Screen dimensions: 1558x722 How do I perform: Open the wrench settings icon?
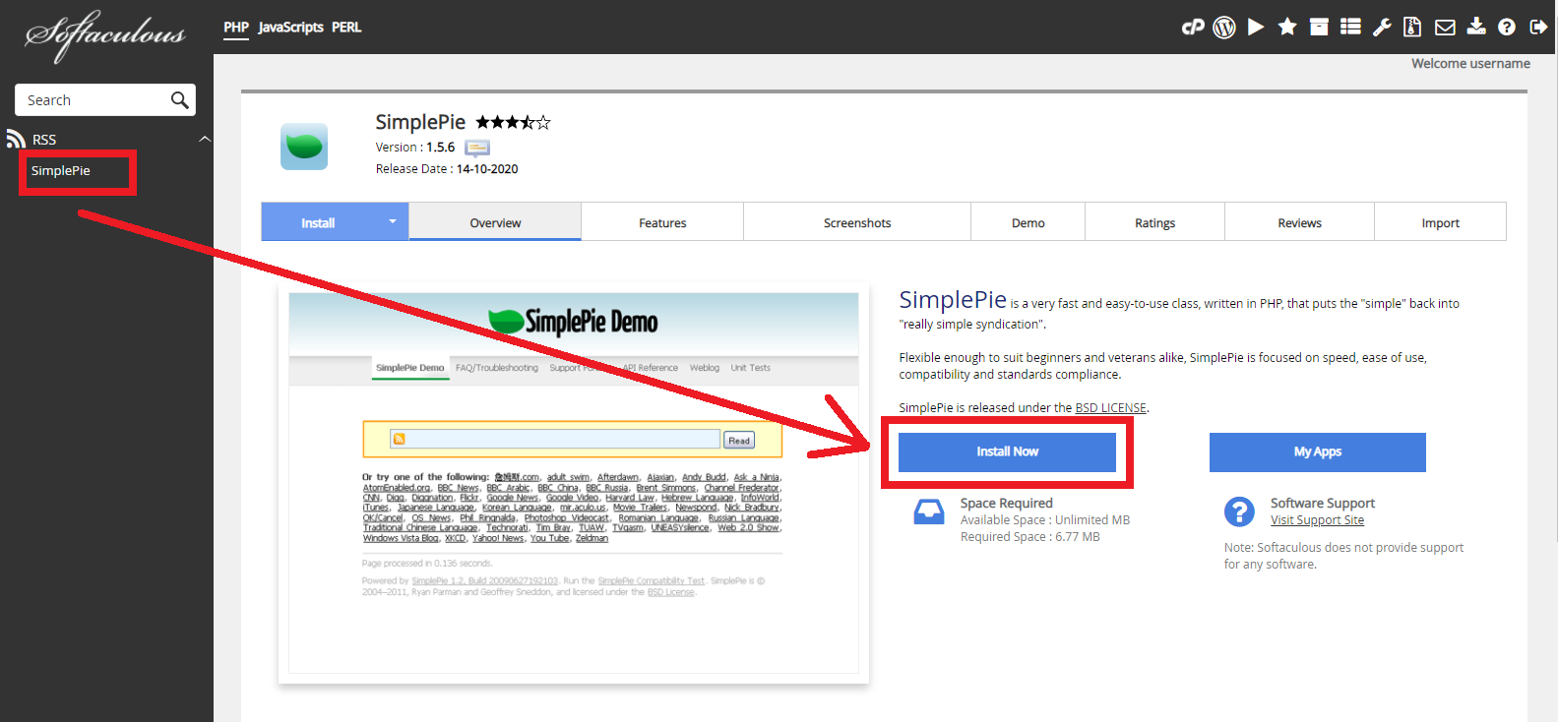click(1382, 28)
